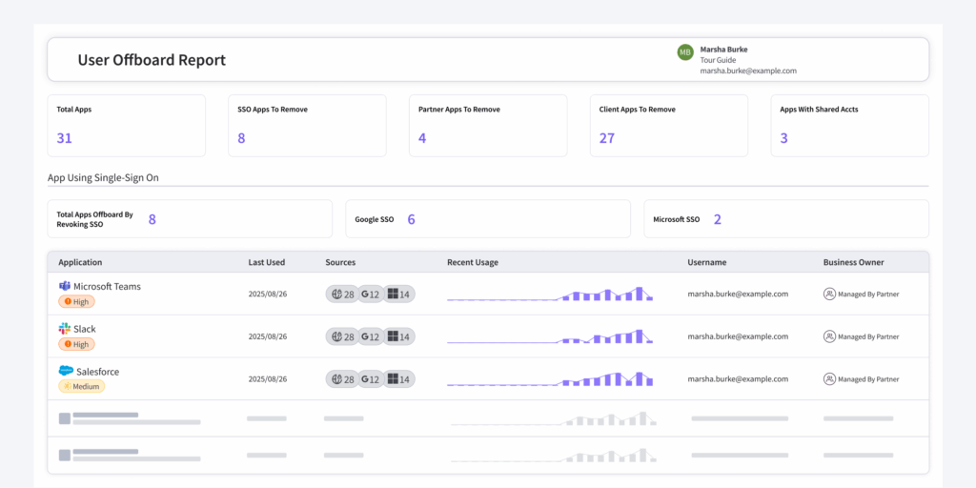Image resolution: width=976 pixels, height=488 pixels.
Task: Sort by the Business Owner column header
Action: [x=853, y=262]
